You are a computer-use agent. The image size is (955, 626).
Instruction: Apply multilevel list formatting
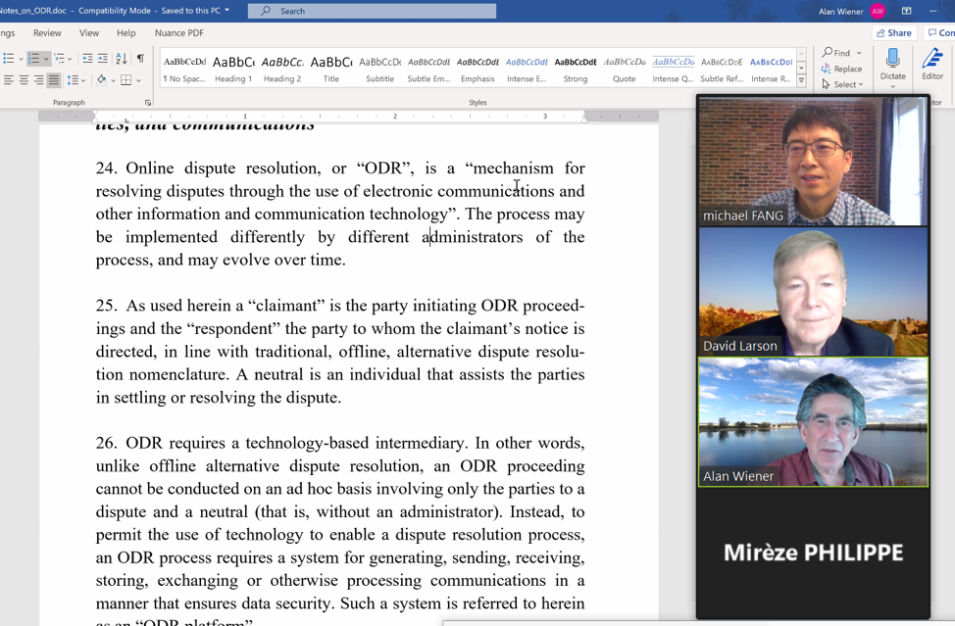[x=59, y=59]
